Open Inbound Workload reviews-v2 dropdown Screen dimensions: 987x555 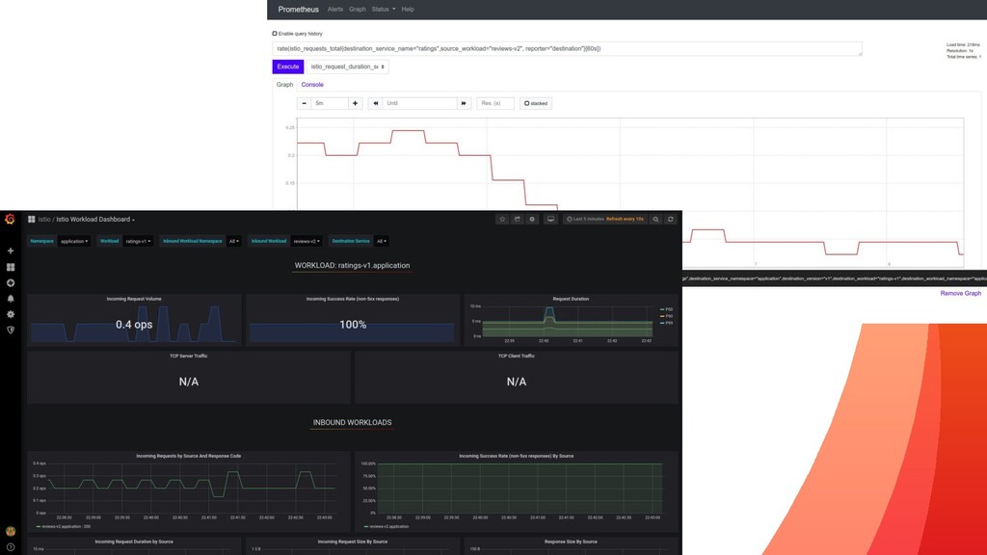[x=307, y=241]
